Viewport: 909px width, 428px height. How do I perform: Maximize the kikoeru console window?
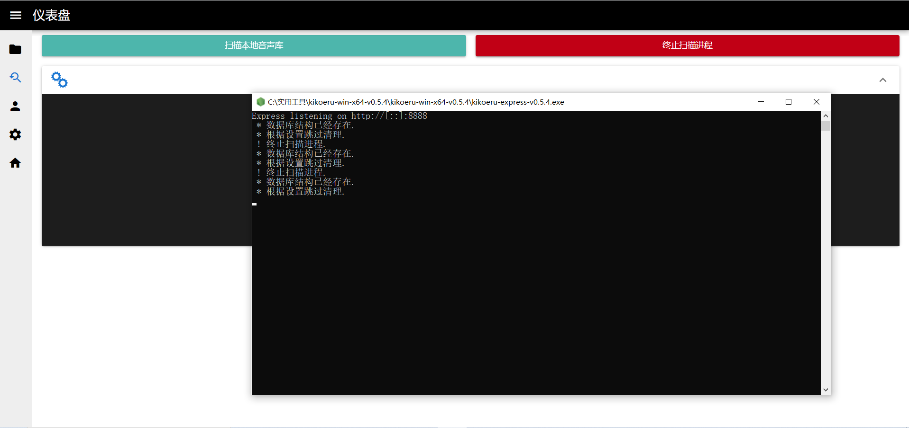(789, 102)
